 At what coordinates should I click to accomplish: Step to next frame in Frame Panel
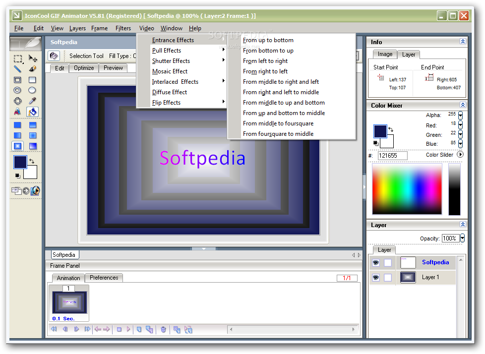pos(76,329)
